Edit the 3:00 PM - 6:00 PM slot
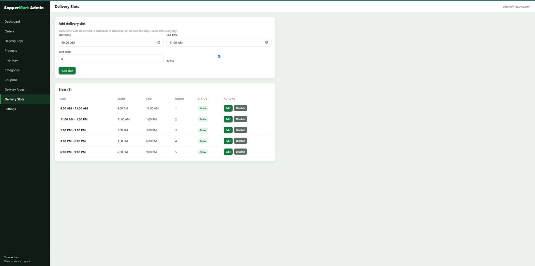 click(x=228, y=141)
